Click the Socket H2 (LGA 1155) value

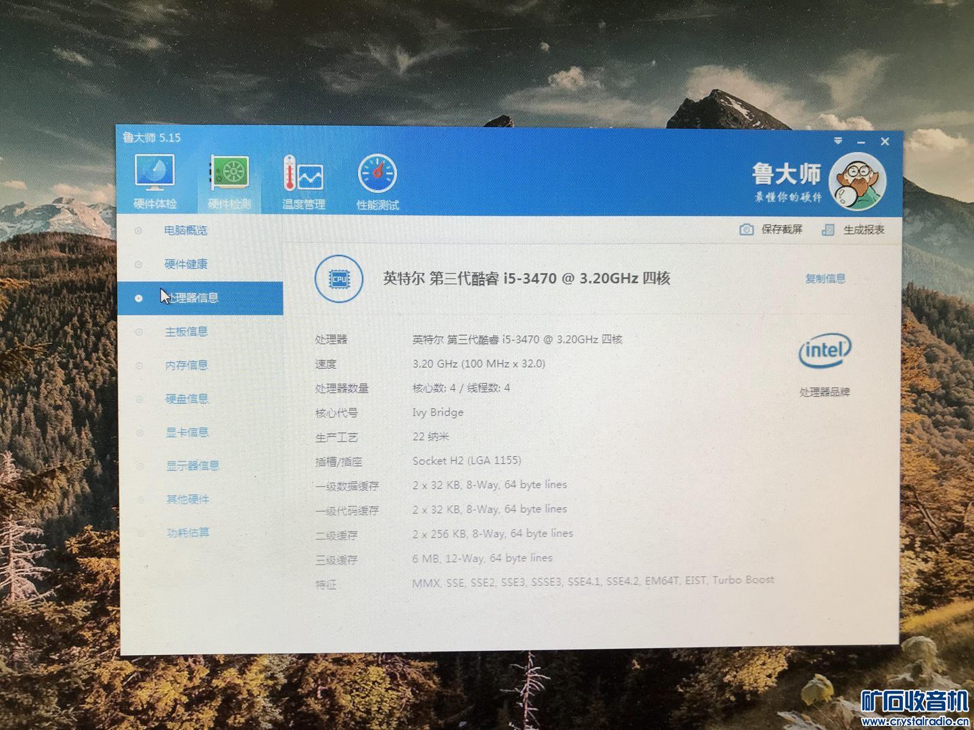[467, 461]
